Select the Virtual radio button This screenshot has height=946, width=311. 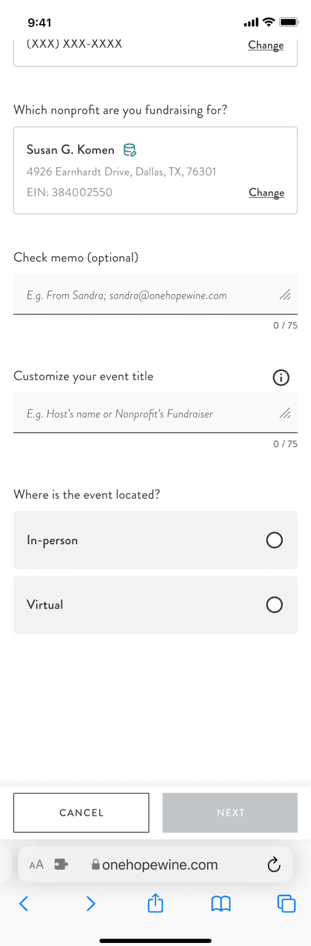coord(274,604)
